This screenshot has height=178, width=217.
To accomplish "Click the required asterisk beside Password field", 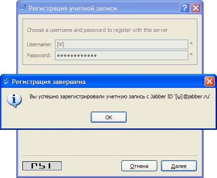I will tap(191, 54).
